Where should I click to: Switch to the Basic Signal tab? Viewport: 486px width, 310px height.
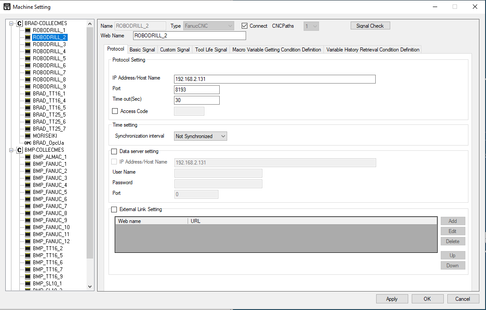[142, 50]
